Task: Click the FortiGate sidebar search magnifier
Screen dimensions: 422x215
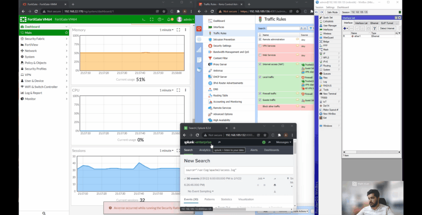Action: (44, 213)
